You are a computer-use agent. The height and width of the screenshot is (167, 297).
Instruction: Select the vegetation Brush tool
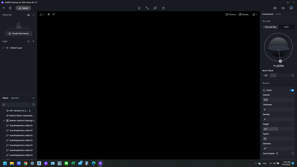(x=155, y=8)
